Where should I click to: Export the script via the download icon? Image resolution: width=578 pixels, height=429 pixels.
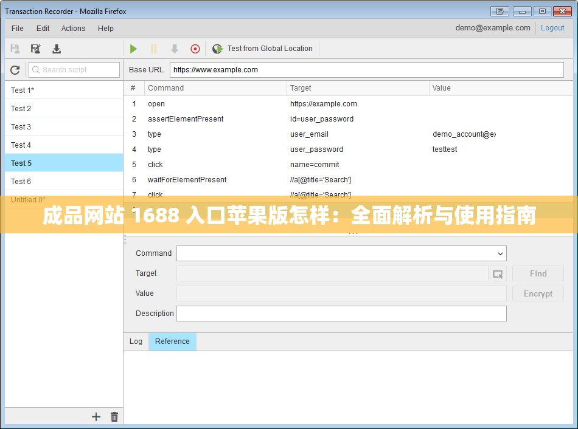(x=56, y=49)
